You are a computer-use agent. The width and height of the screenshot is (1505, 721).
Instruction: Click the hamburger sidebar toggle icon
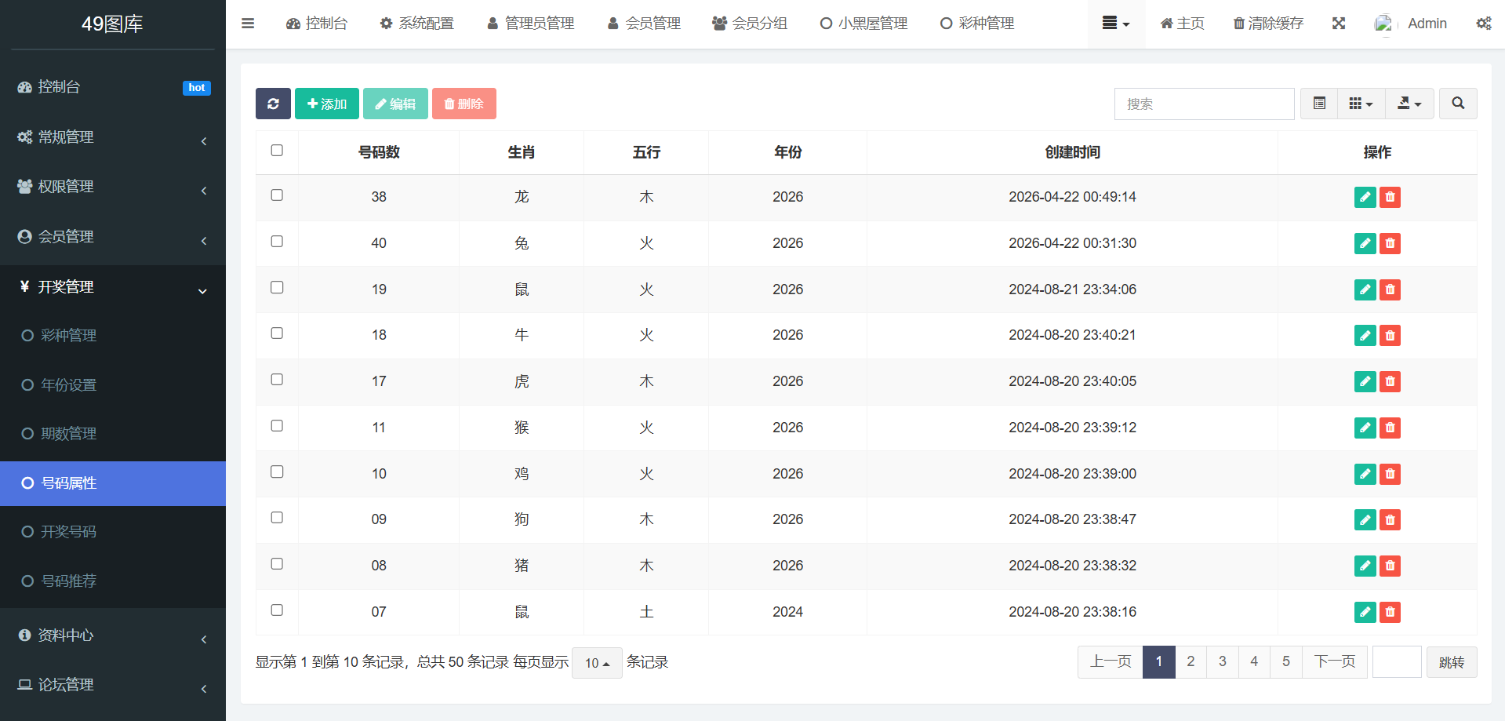click(x=248, y=24)
